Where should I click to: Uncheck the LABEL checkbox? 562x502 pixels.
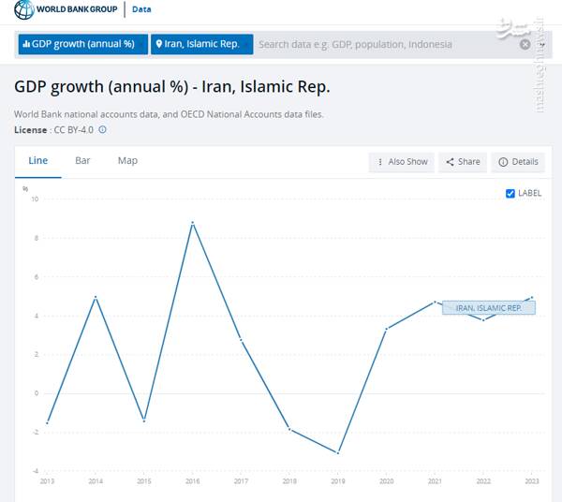pyautogui.click(x=510, y=193)
